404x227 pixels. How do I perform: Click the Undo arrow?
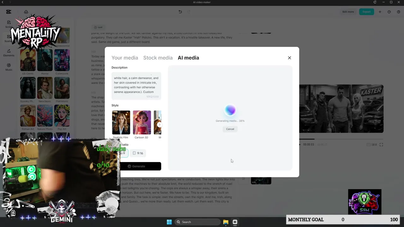(180, 12)
